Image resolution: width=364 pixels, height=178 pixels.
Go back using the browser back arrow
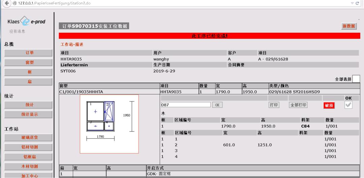[7, 3]
